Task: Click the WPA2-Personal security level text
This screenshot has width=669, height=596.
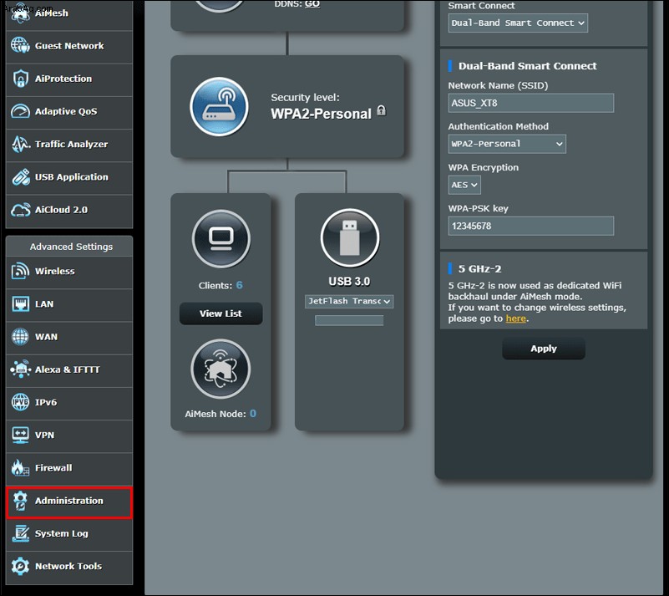Action: [321, 114]
